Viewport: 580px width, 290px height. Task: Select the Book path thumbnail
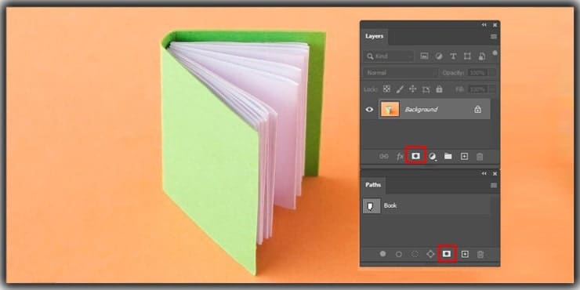pos(372,205)
